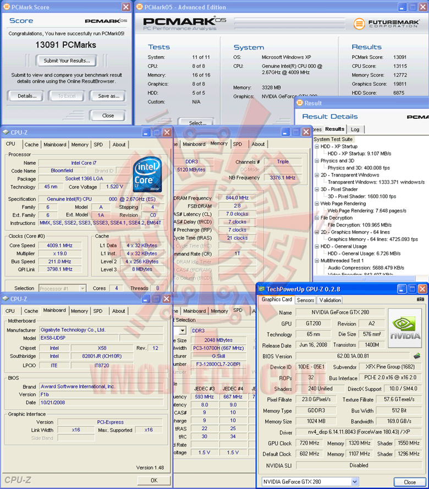This screenshot has width=429, height=489.
Task: Open the memory slot dropdown in the CPU-Z SPD window
Action: coord(183,330)
